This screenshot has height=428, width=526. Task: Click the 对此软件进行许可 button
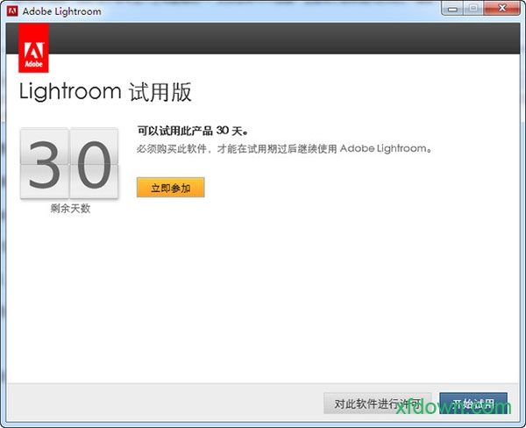click(x=377, y=403)
